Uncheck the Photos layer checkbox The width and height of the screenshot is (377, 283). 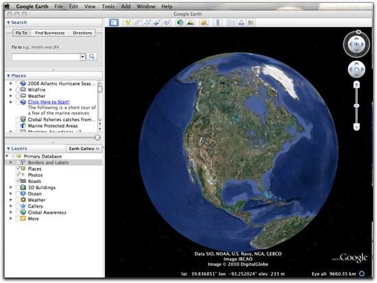coord(18,175)
